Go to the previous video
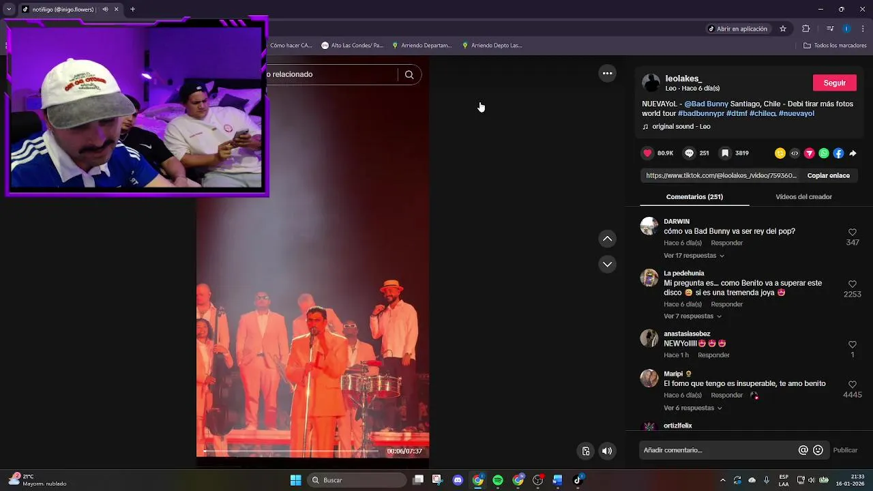Screen dimensions: 873x491 607,239
